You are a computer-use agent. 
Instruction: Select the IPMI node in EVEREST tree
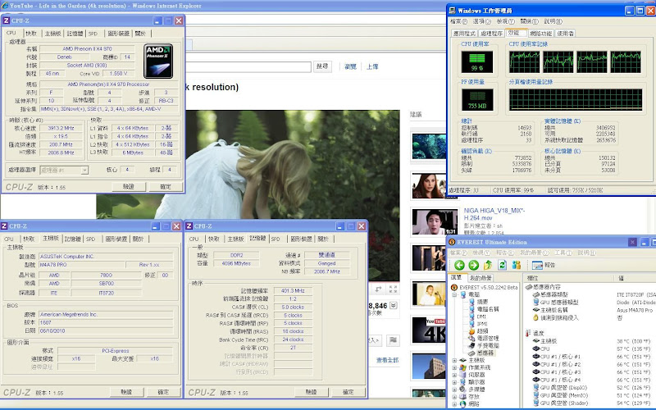(482, 324)
